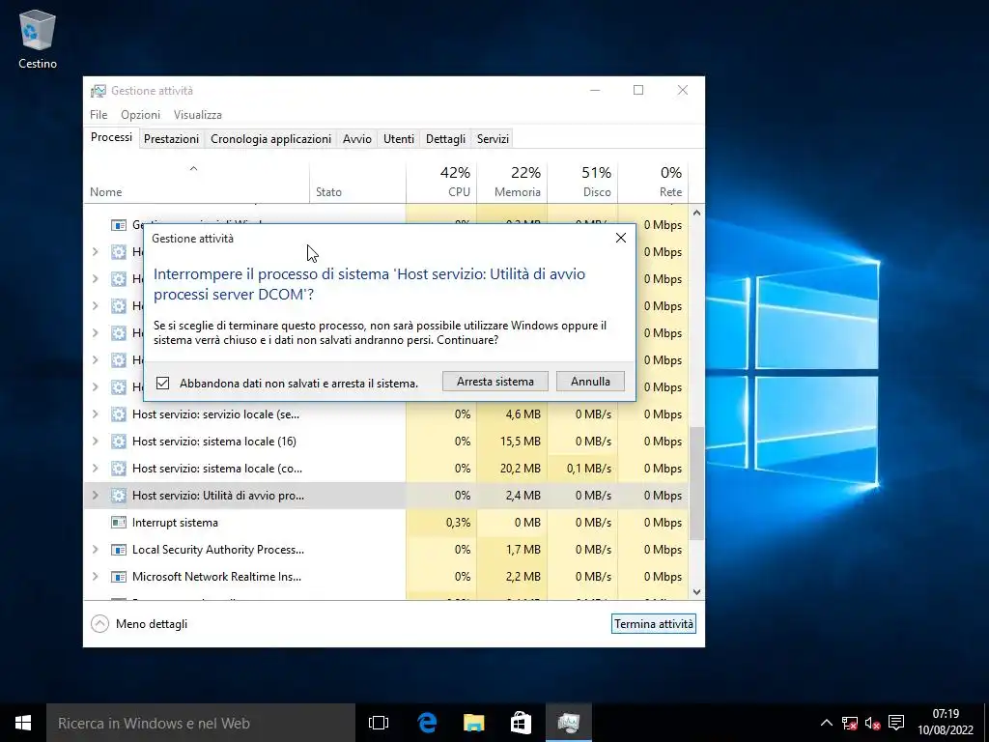Click gear icon of sistema locale (16)
The image size is (989, 742).
pyautogui.click(x=119, y=442)
